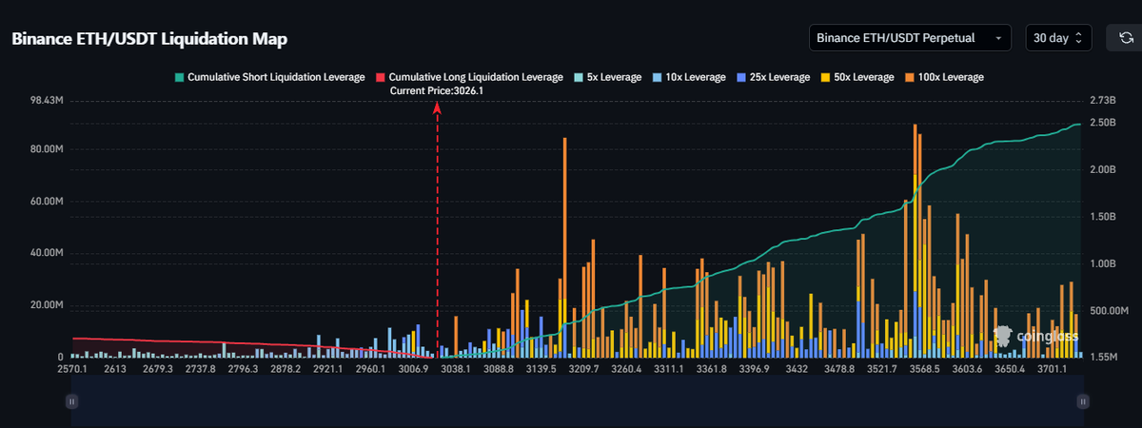Click the 2679.3 price axis label
This screenshot has width=1142, height=428.
coord(159,368)
